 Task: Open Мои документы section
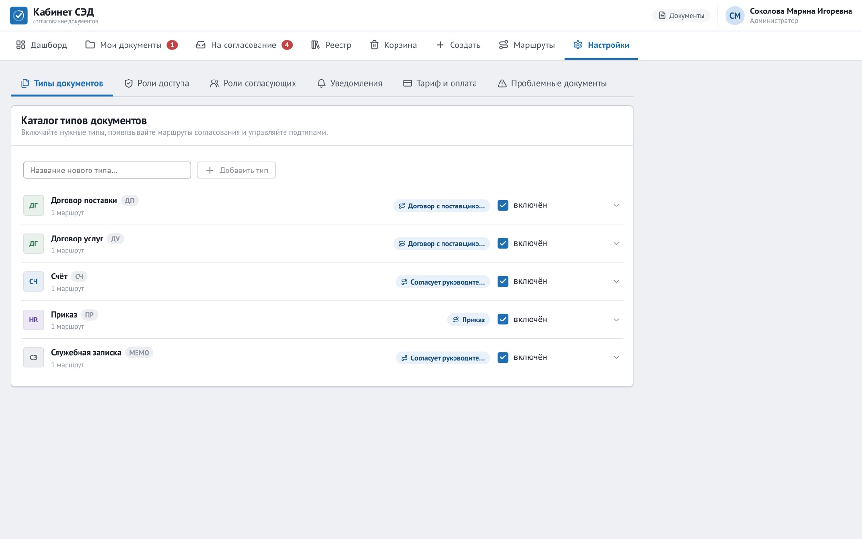coord(132,45)
